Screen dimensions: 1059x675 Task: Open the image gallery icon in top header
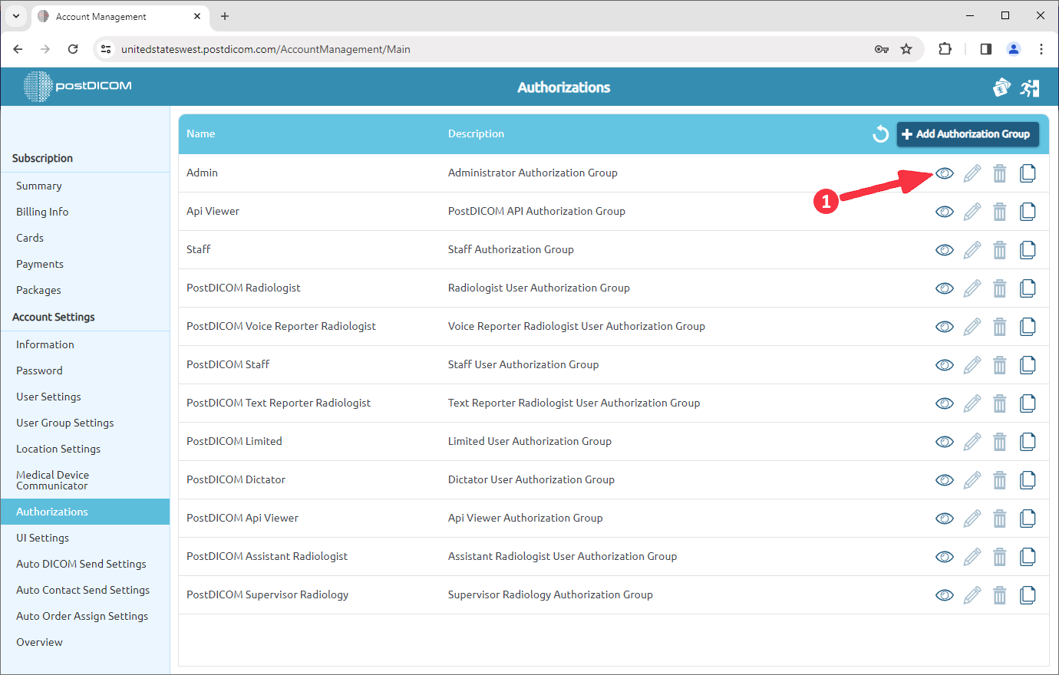click(1001, 87)
